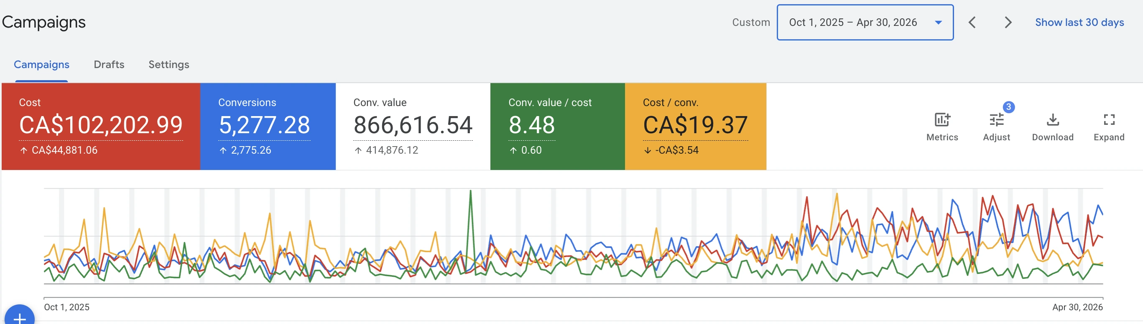Screen dimensions: 1143x324
Task: Select the red Cost metric card
Action: [x=101, y=127]
